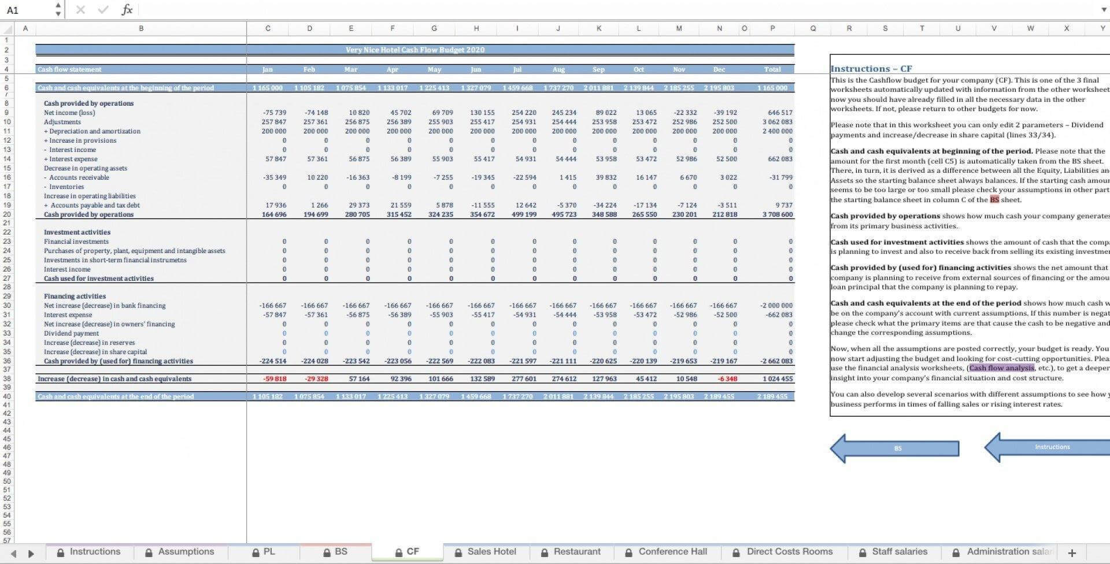This screenshot has width=1110, height=564.
Task: Click 'Cash and cash equivalents at the end' row
Action: click(x=415, y=396)
